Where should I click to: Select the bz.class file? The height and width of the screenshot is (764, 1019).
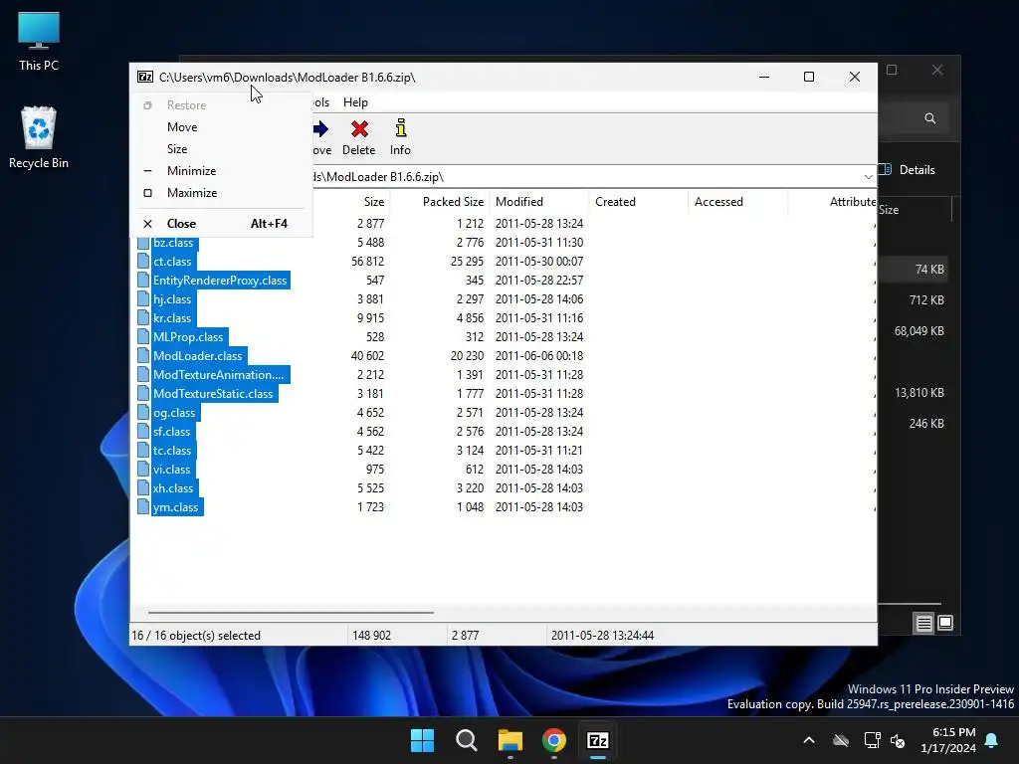pos(173,243)
